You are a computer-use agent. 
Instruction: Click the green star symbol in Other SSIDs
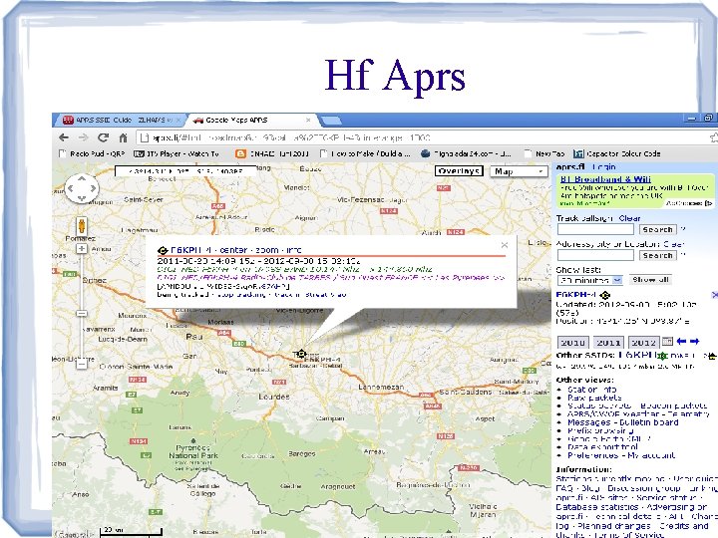tap(661, 356)
